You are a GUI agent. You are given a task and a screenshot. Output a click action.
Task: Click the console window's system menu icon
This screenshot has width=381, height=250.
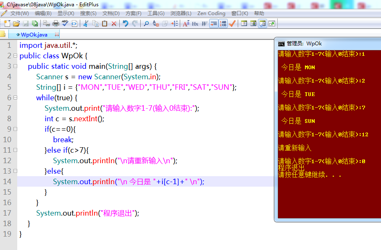281,44
